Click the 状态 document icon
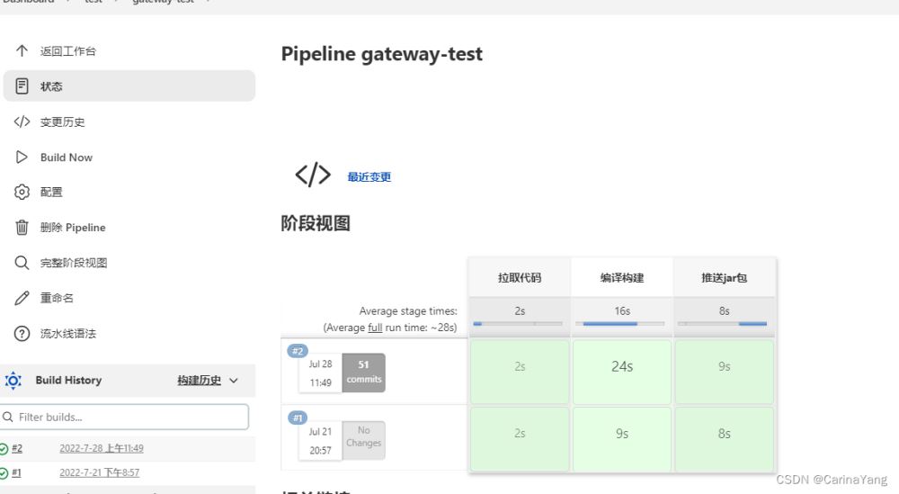This screenshot has height=494, width=899. pyautogui.click(x=22, y=86)
